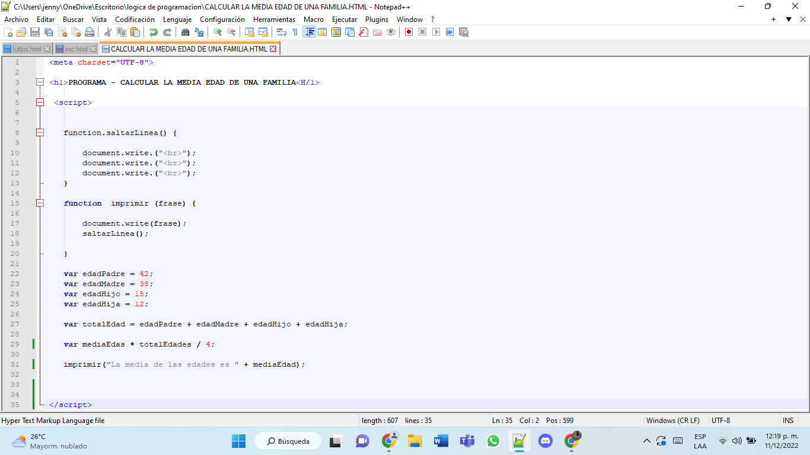Click the Paste clipboard toolbar icon
810x455 pixels.
tap(135, 32)
